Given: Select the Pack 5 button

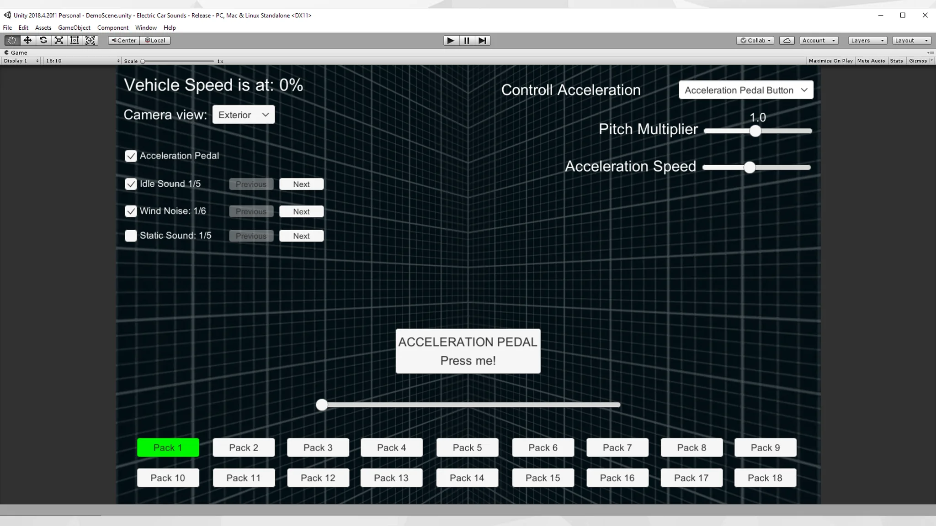Looking at the screenshot, I should click(x=467, y=447).
